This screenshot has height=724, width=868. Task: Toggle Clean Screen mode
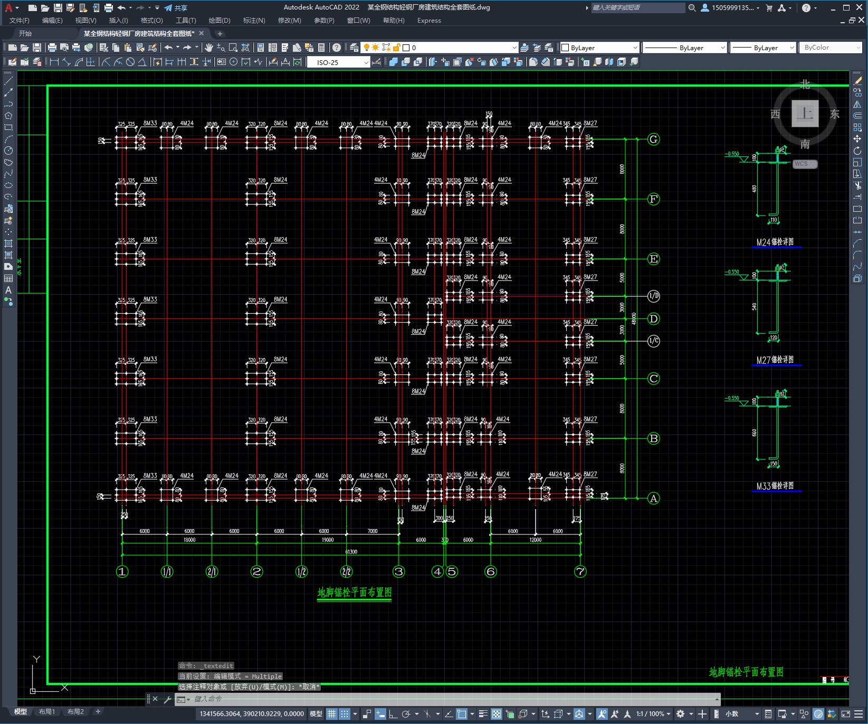pyautogui.click(x=846, y=714)
